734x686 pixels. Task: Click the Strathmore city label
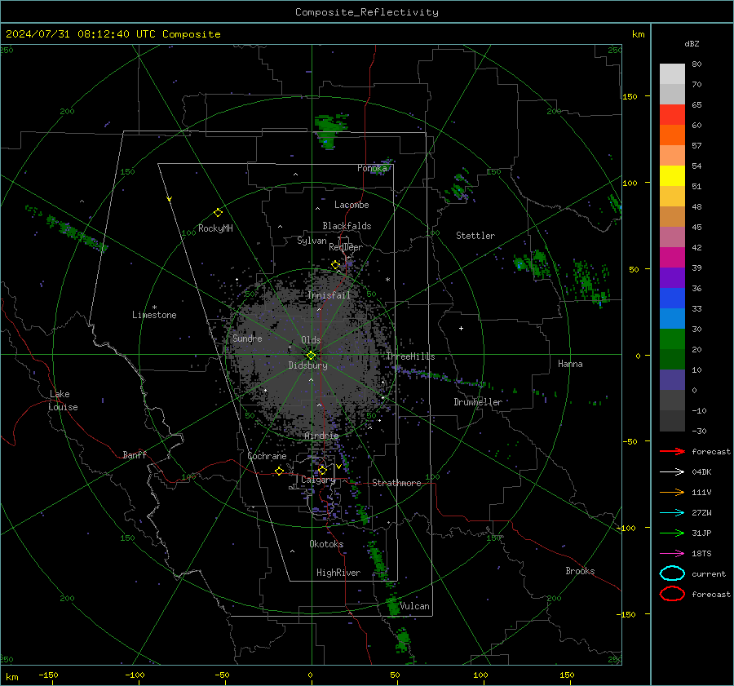(396, 483)
